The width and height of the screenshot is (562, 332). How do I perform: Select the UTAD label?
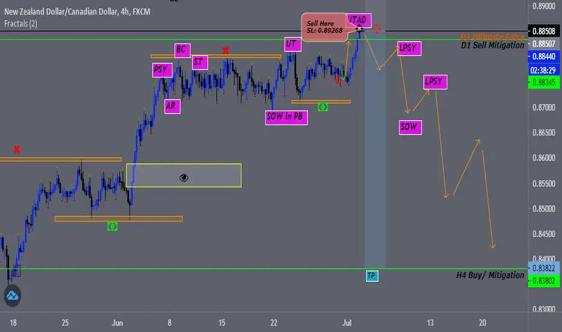358,20
